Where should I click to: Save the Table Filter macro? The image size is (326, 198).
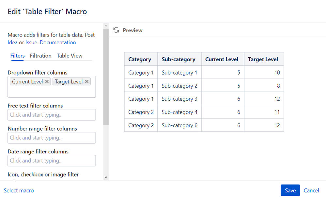coord(290,191)
